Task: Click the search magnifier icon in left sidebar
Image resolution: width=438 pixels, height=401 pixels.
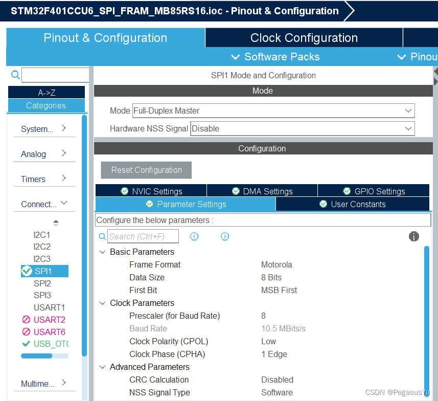Action: tap(15, 75)
